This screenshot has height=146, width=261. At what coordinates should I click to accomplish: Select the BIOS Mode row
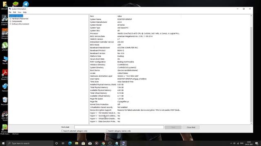(135, 45)
